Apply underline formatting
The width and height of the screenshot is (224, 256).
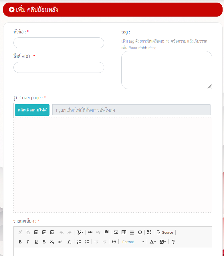[36, 242]
